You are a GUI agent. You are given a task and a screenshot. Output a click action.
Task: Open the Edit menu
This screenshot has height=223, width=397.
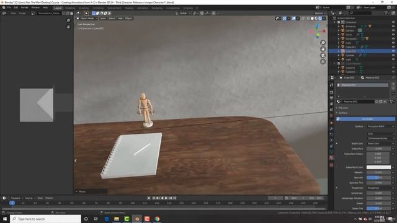tap(16, 7)
